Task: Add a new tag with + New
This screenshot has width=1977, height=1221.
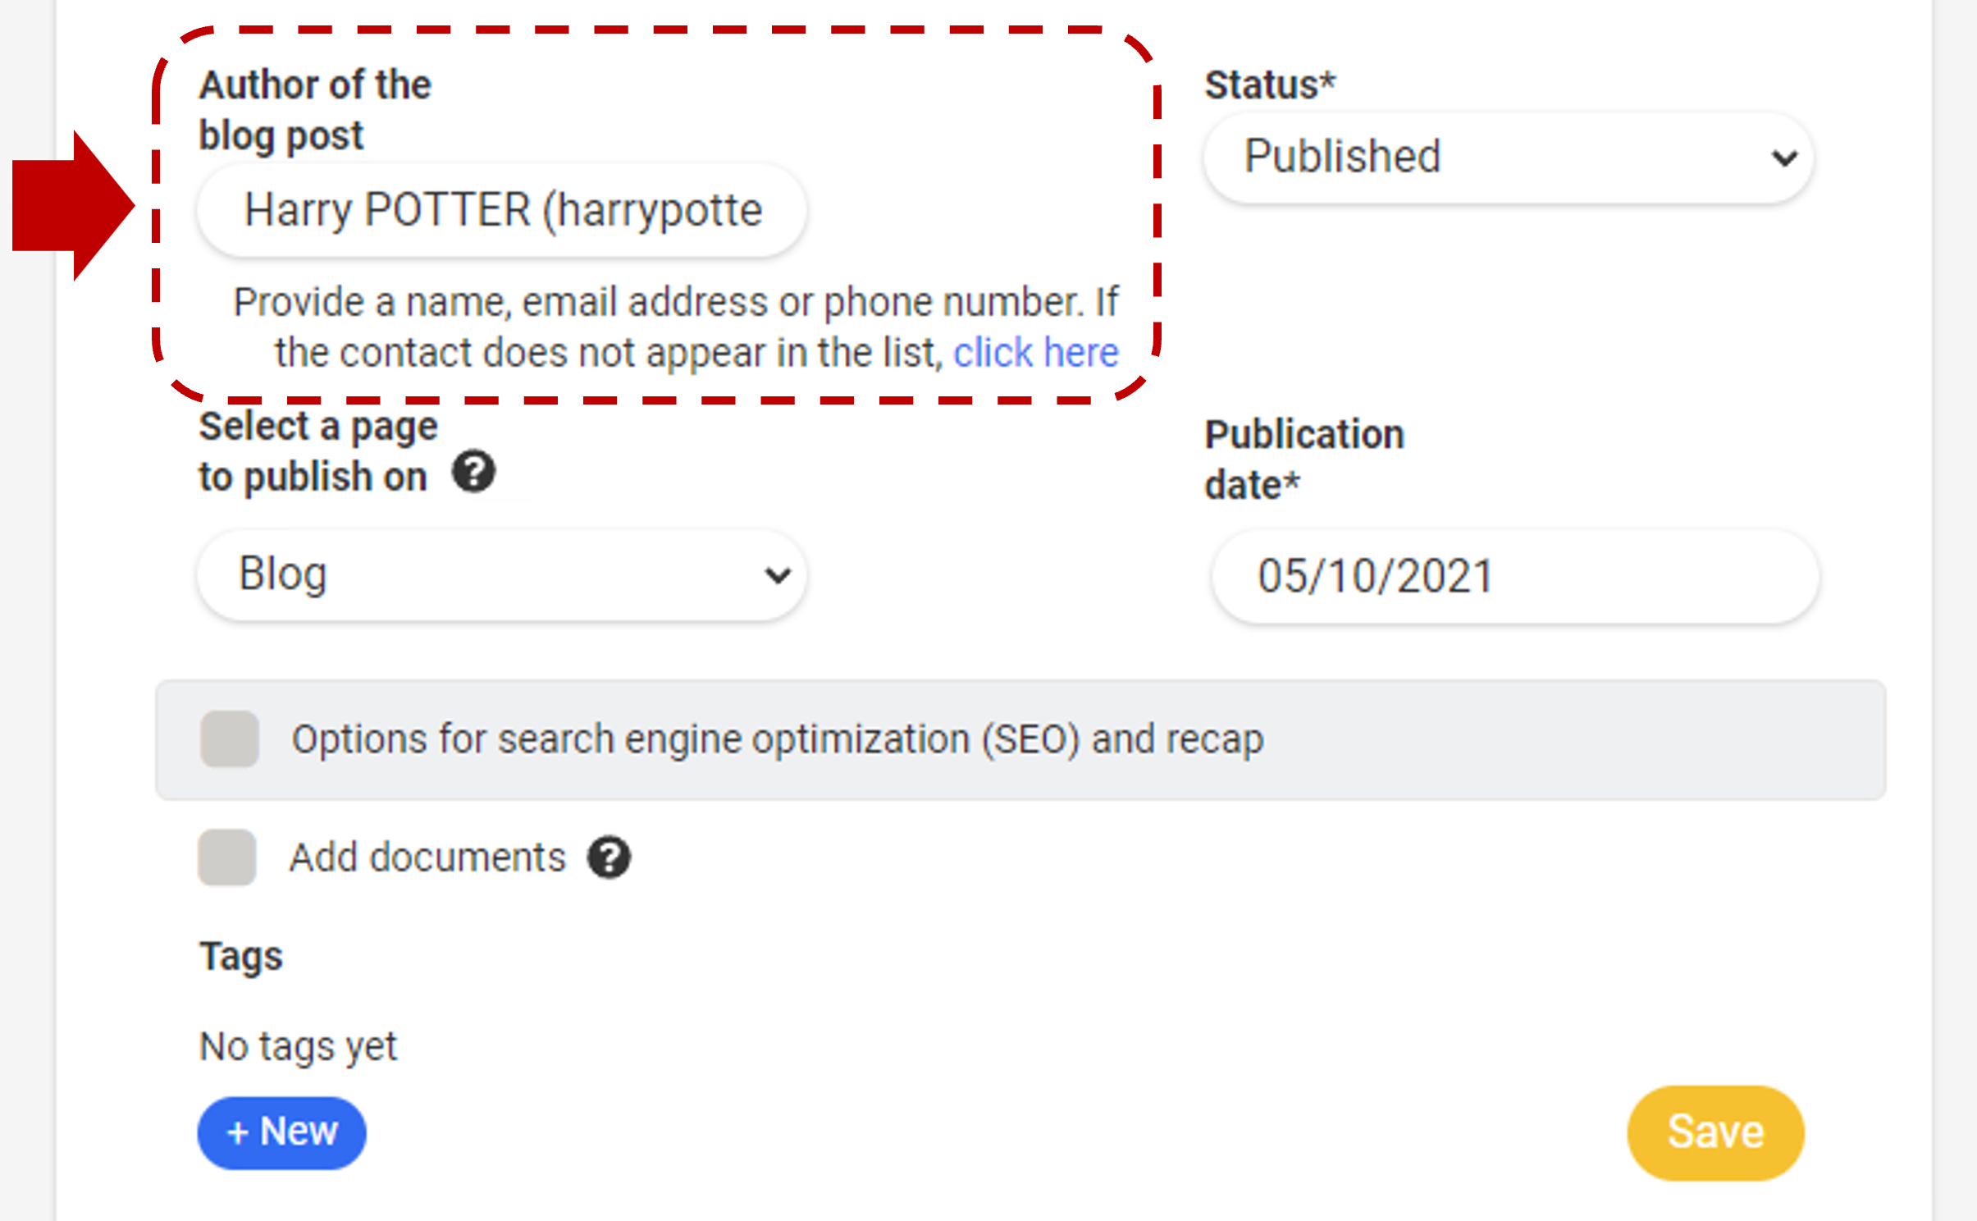Action: point(282,1133)
